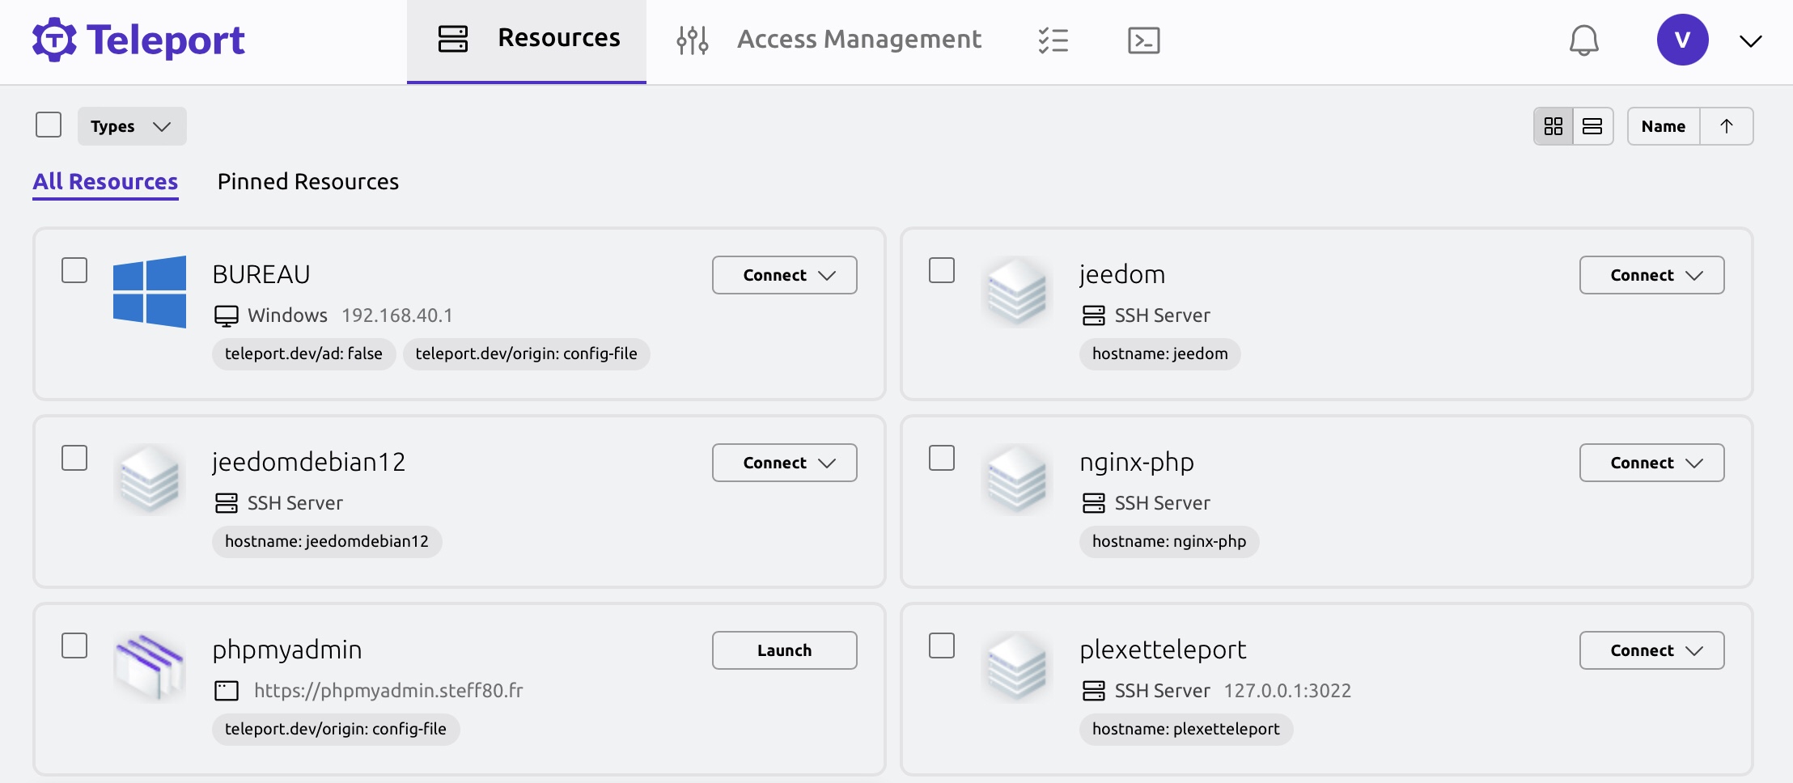
Task: Expand the user menu chevron
Action: pos(1750,41)
